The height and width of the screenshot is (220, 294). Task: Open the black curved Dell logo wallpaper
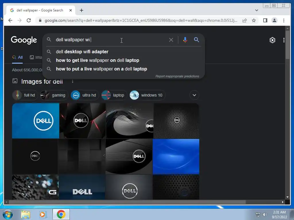(129, 156)
